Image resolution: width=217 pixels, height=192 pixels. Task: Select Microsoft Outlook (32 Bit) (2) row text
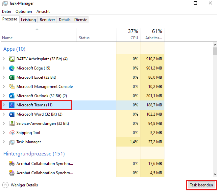point(42,96)
